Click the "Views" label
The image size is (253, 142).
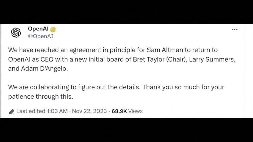click(135, 111)
